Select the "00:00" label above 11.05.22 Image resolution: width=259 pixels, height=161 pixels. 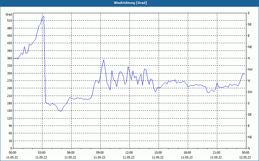(x=13, y=153)
